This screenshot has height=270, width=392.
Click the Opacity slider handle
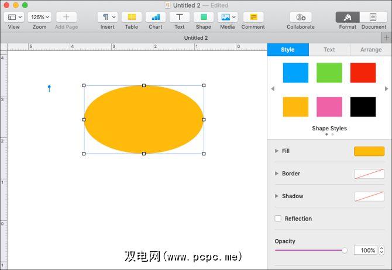point(345,250)
